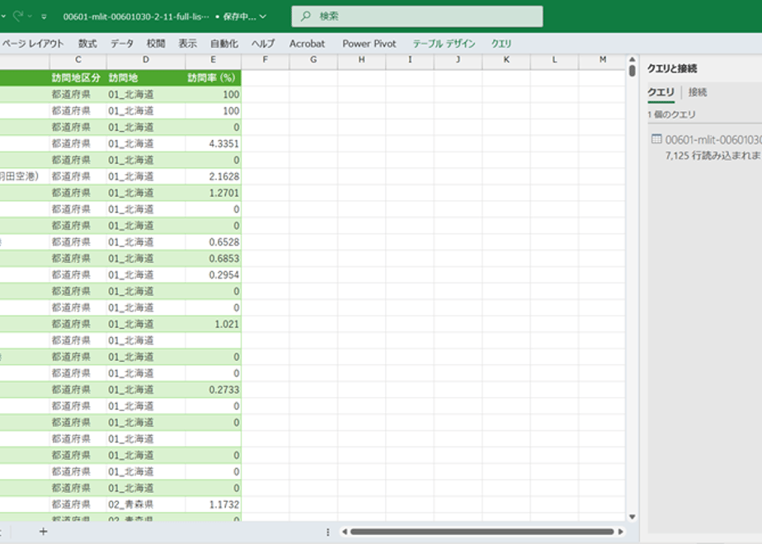Image resolution: width=762 pixels, height=544 pixels.
Task: Open the テーブル デザイン ribbon tab
Action: [x=444, y=44]
